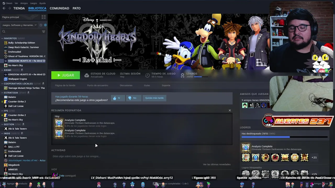
Task: Collapse the COOPERATIVOS LOCALES category
Action: (2, 84)
